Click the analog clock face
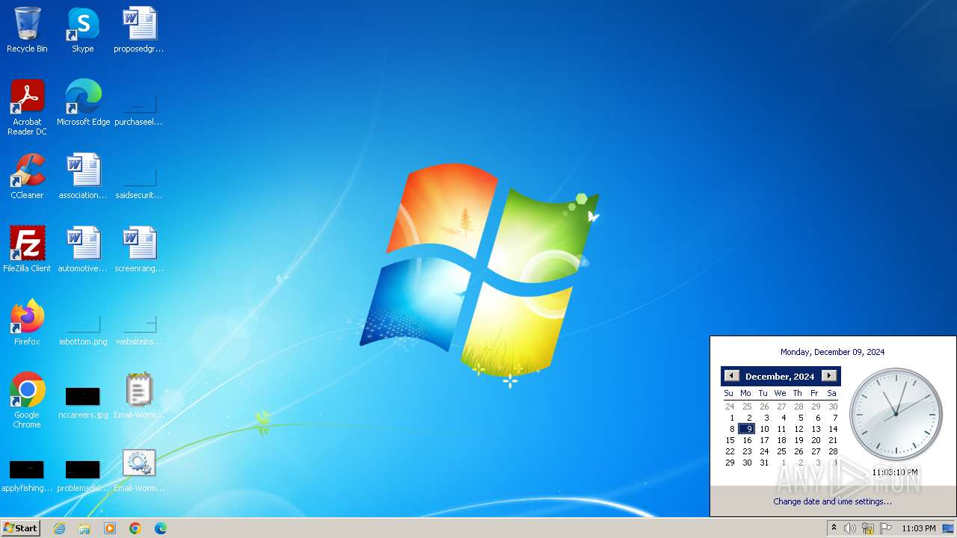This screenshot has height=538, width=957. tap(896, 415)
